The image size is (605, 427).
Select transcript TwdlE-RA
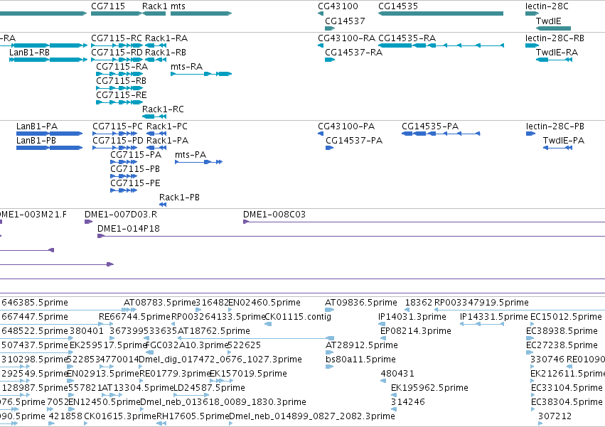pyautogui.click(x=557, y=53)
